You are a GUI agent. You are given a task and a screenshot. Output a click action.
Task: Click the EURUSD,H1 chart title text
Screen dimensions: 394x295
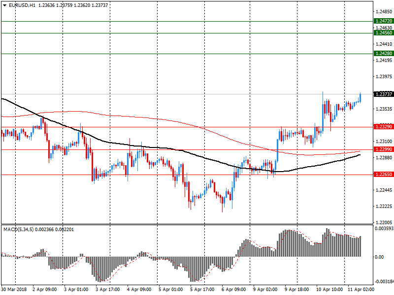(22, 5)
